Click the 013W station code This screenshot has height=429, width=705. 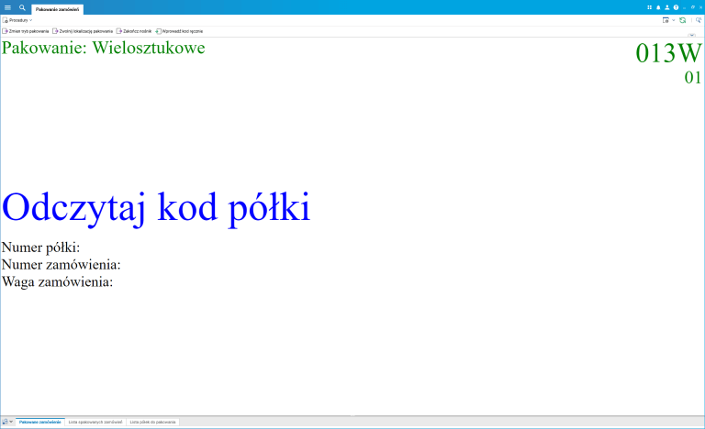tap(668, 53)
